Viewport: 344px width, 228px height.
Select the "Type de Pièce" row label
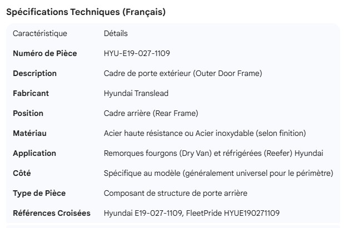(39, 193)
